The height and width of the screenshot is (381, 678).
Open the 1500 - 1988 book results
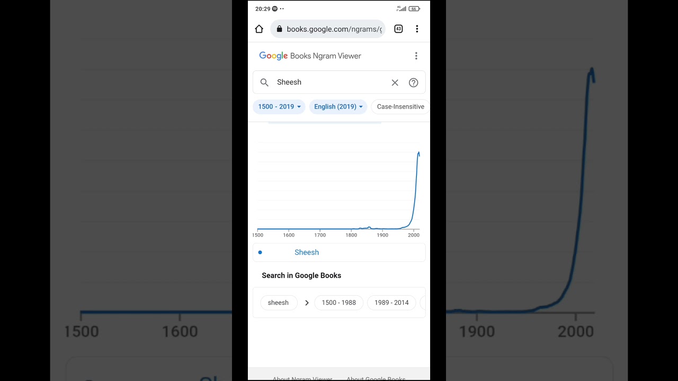click(x=338, y=303)
